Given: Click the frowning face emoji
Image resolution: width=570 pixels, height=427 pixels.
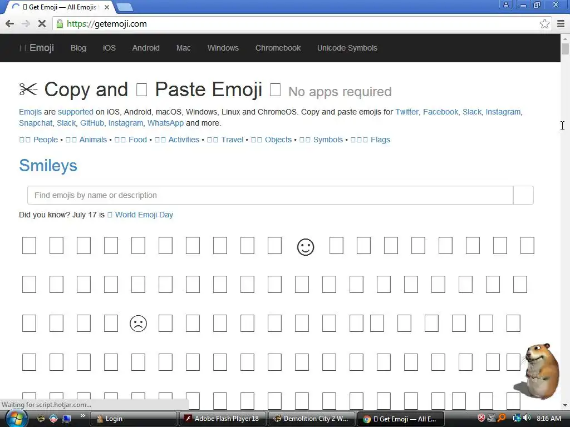Looking at the screenshot, I should [x=138, y=324].
